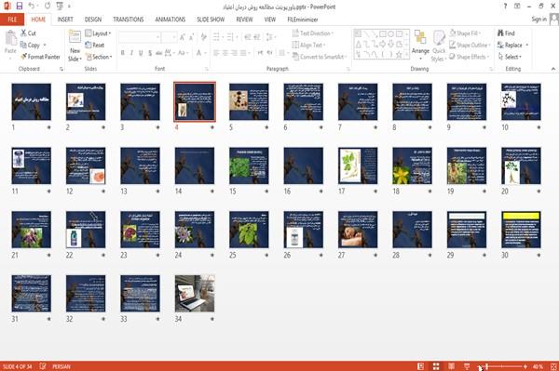This screenshot has height=371, width=559.
Task: Select slide 15 thumbnail
Action: [x=249, y=166]
